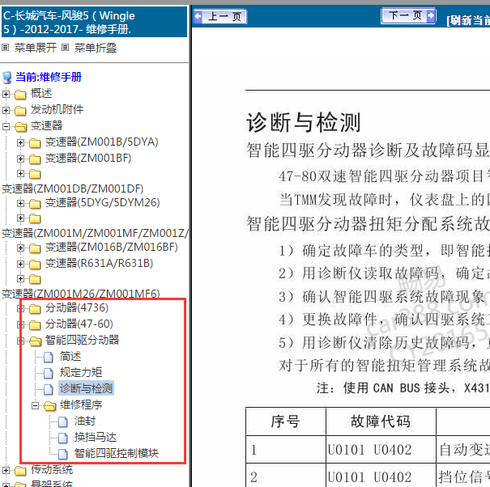The image size is (490, 487).
Task: Click the 发动机附件 folder icon
Action: click(x=20, y=111)
